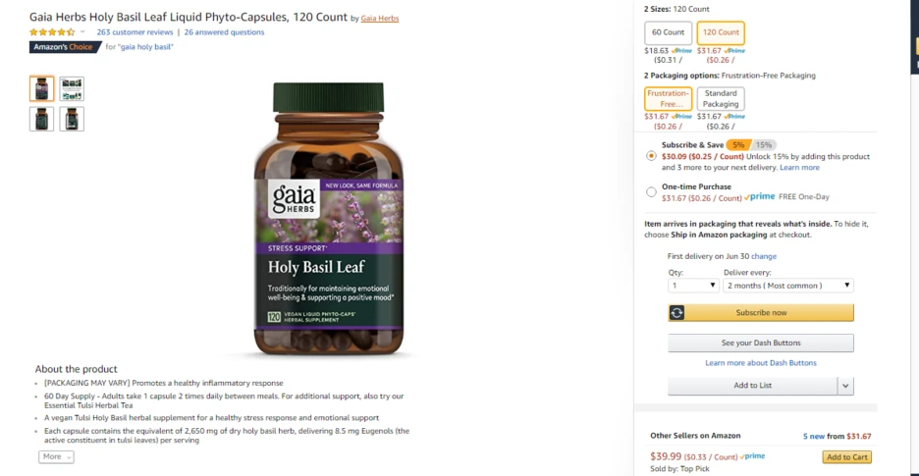This screenshot has width=919, height=476.
Task: Choose the One-time Purchase radio option
Action: (651, 191)
